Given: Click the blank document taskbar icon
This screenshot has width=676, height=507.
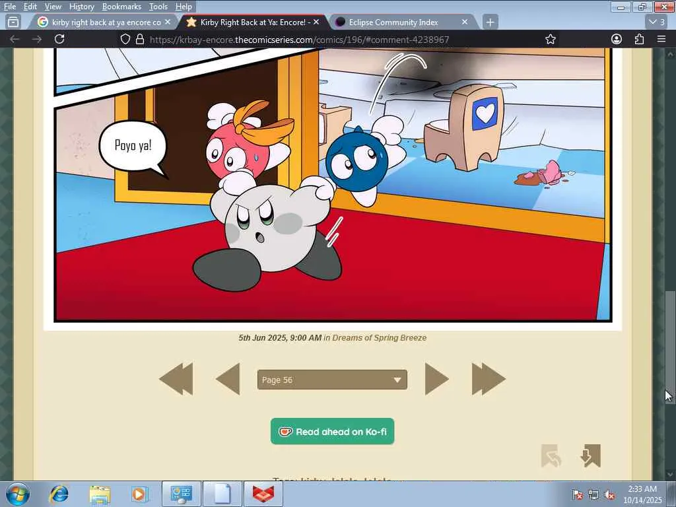Looking at the screenshot, I should click(222, 494).
